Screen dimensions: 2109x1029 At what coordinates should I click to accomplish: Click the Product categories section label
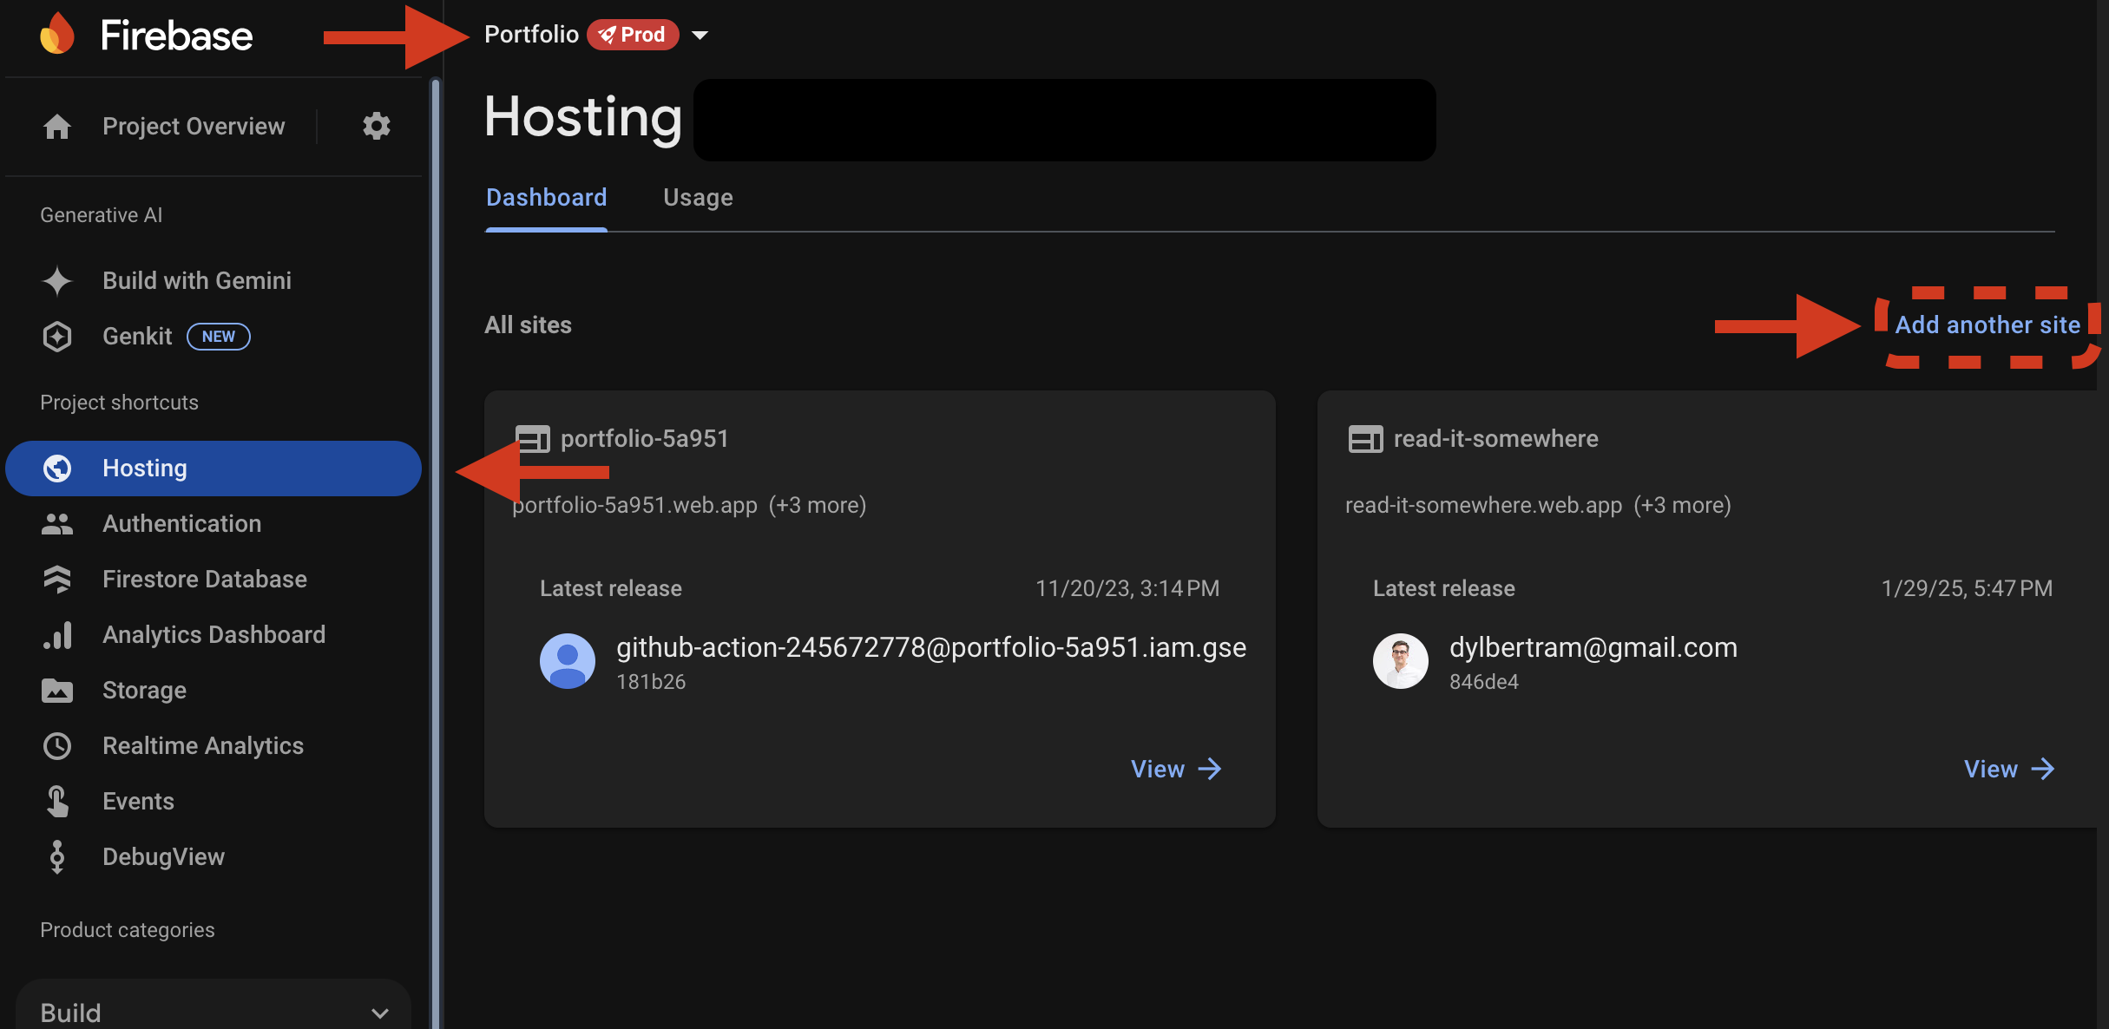(x=128, y=930)
